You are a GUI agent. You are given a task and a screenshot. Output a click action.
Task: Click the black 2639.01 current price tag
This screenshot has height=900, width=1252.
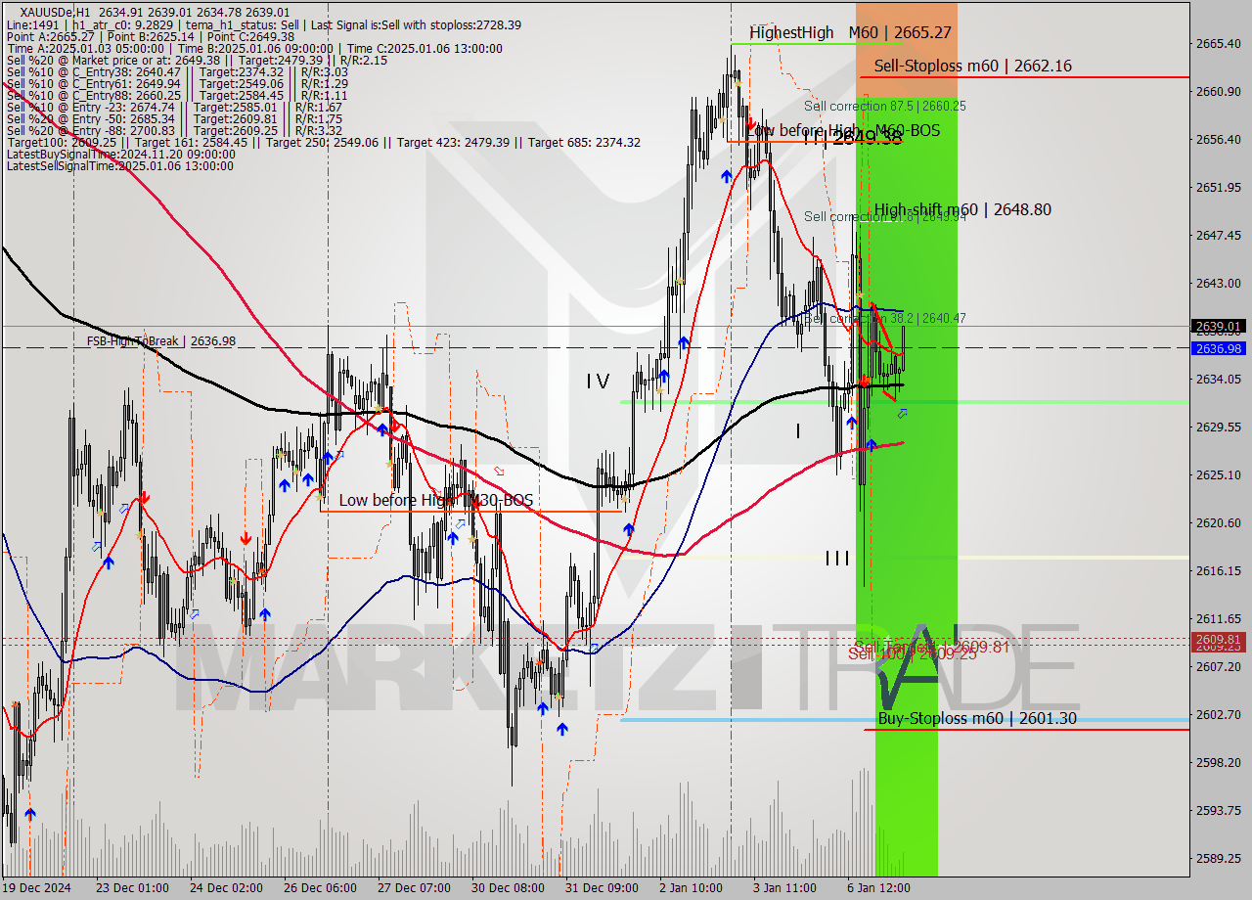pos(1219,326)
